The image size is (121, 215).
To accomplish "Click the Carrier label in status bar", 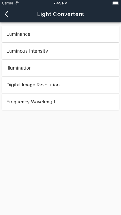I will coord(7,3).
